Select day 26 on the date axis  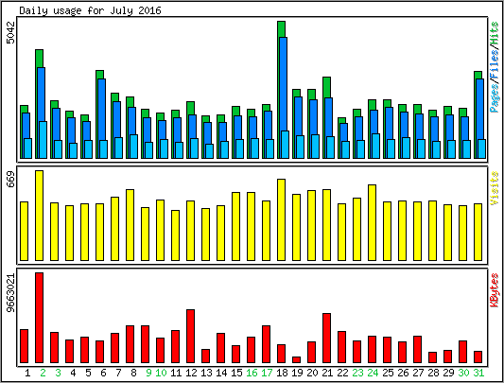pos(403,373)
